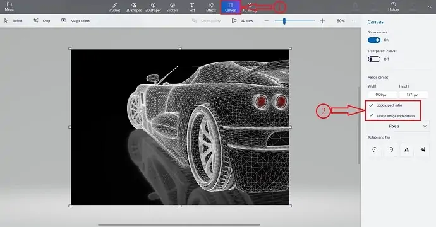Image resolution: width=436 pixels, height=227 pixels.
Task: Select the Brushes tool
Action: coord(114,7)
